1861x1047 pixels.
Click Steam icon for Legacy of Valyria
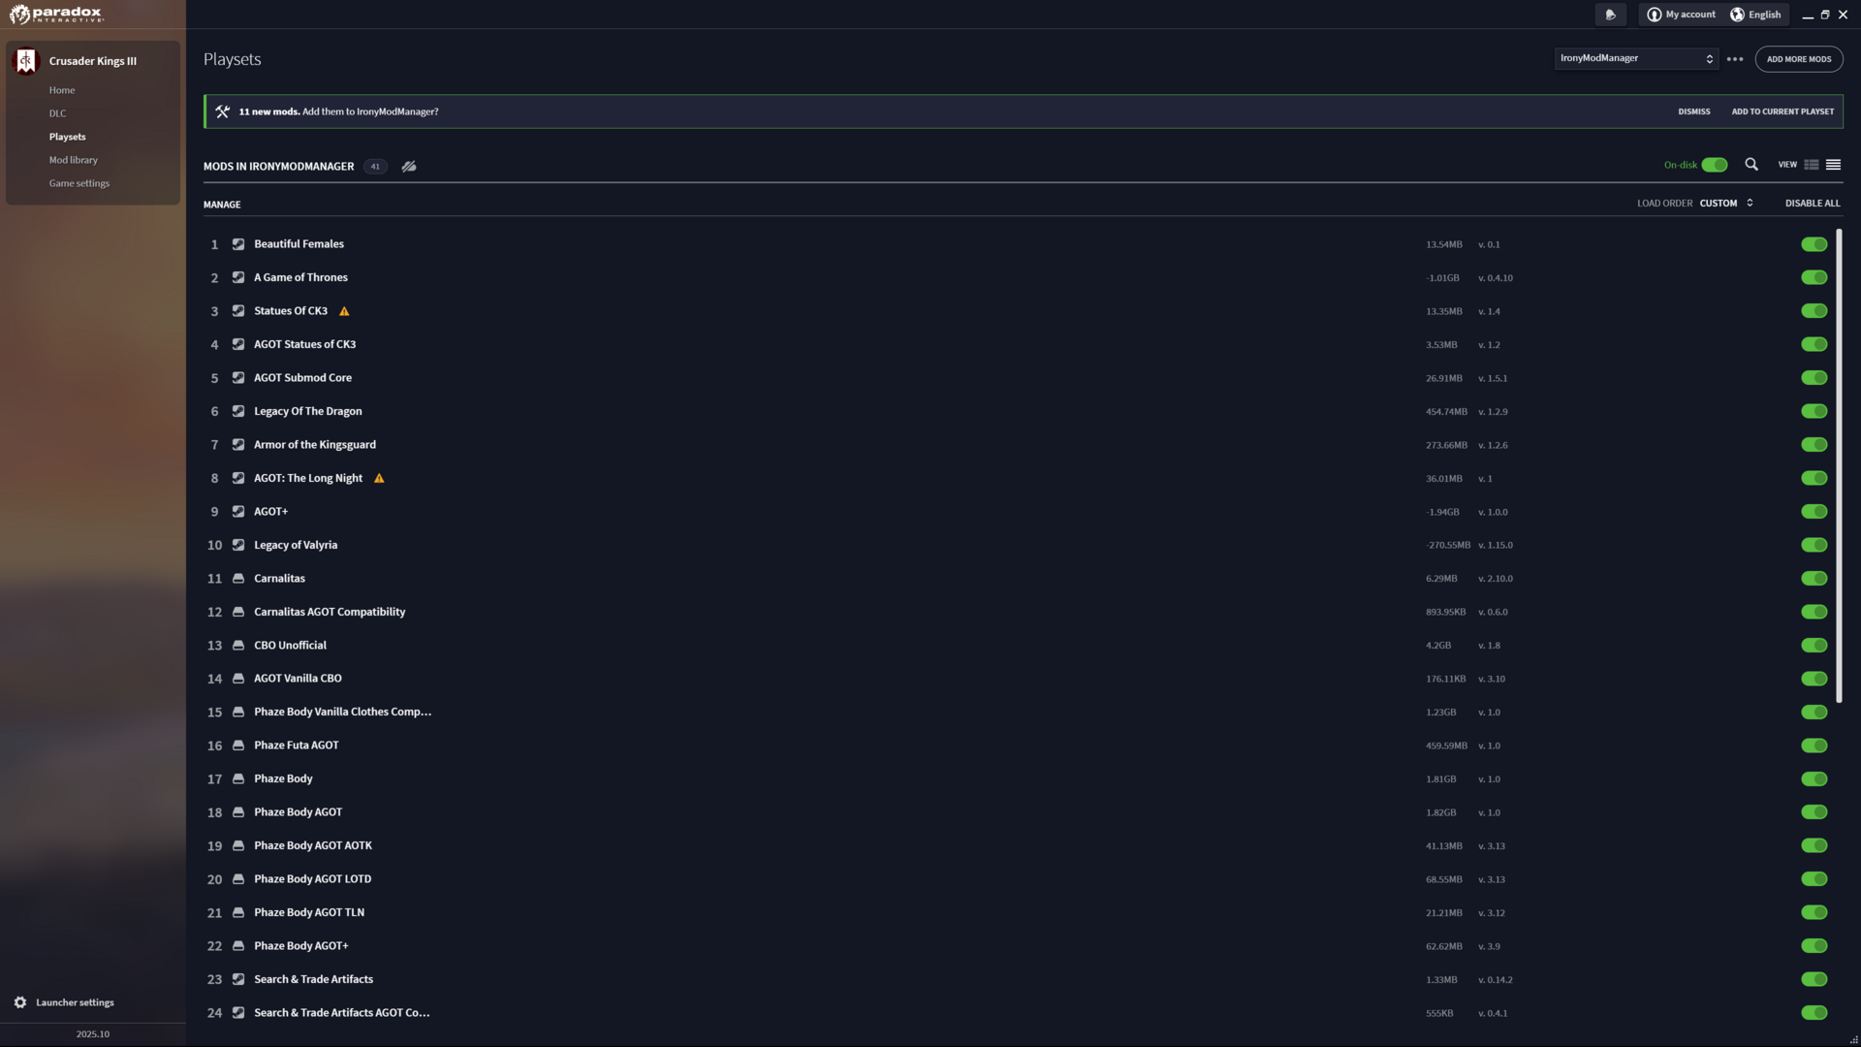coord(238,545)
